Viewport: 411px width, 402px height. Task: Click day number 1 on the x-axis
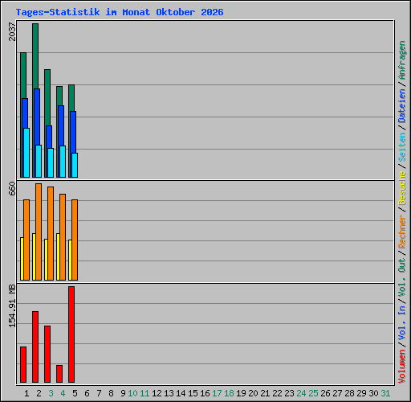(26, 393)
